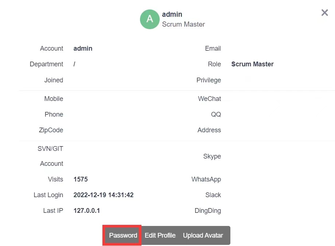Close the user profile dialog

[x=324, y=13]
